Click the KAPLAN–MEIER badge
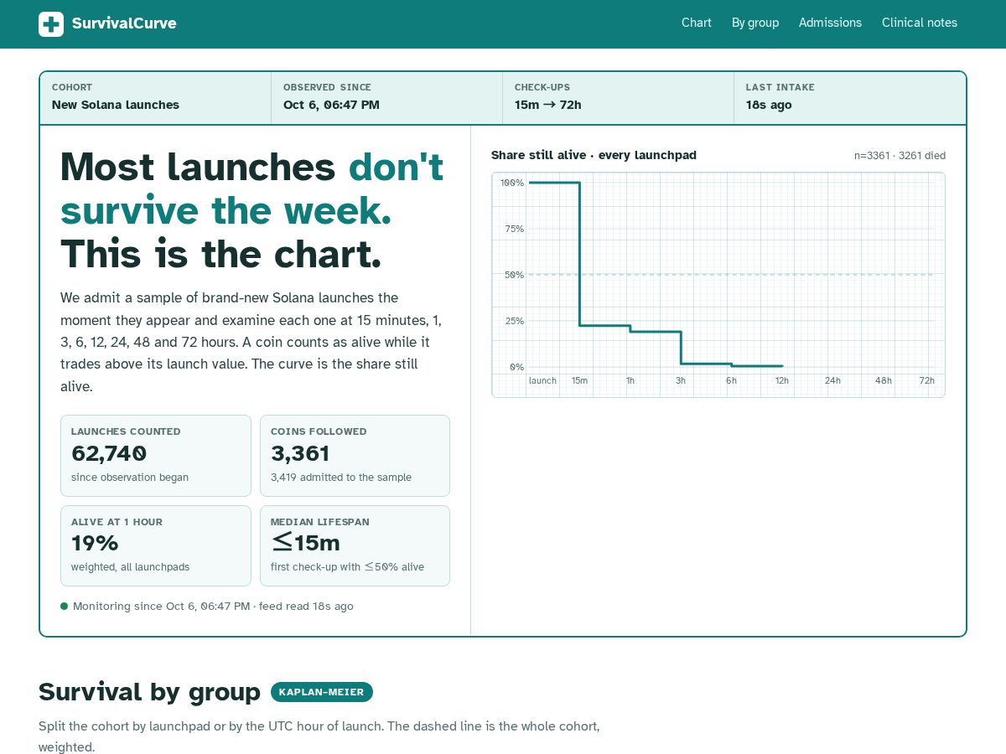 pyautogui.click(x=322, y=692)
